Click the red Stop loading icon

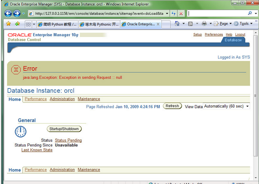point(181,13)
